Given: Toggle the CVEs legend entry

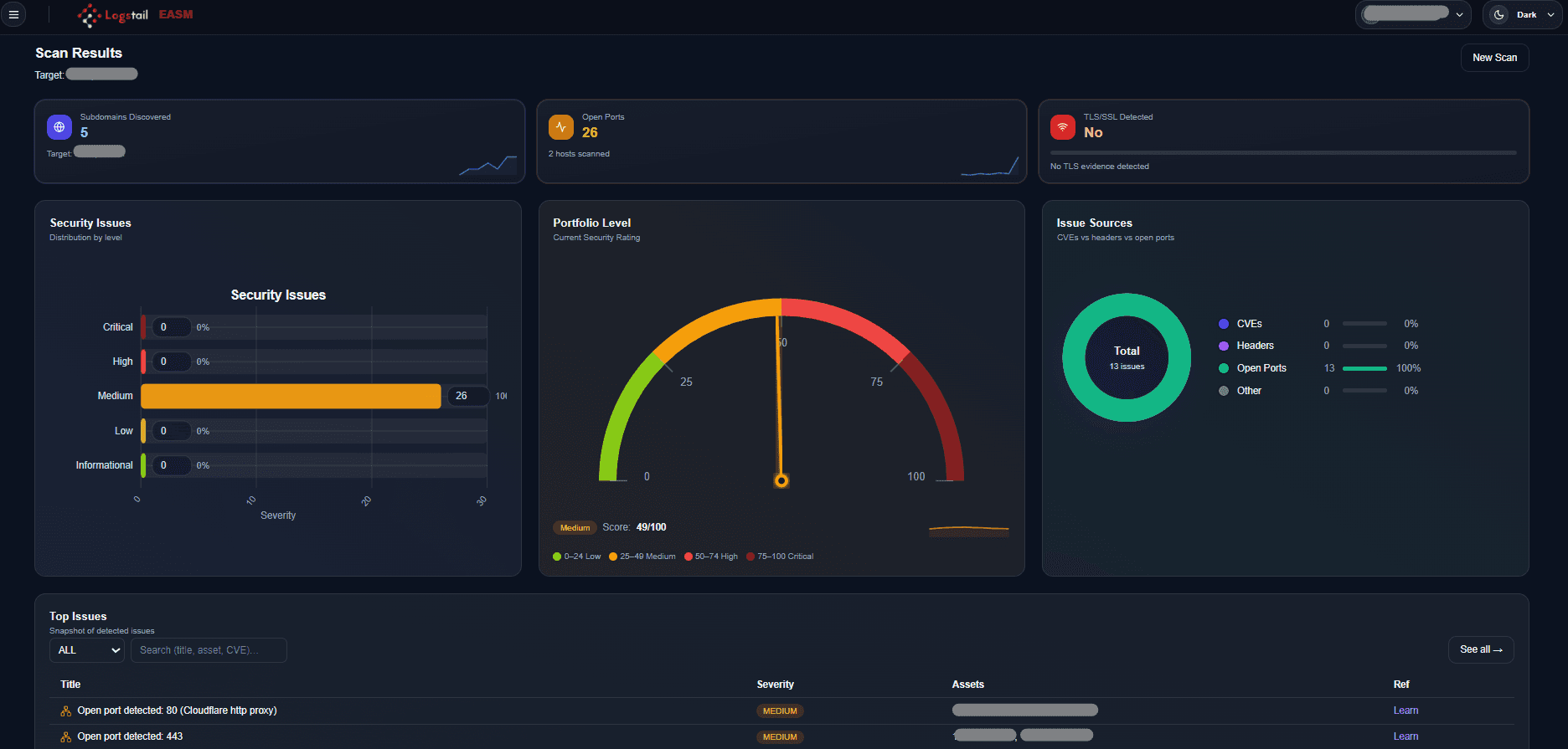Looking at the screenshot, I should click(1240, 324).
